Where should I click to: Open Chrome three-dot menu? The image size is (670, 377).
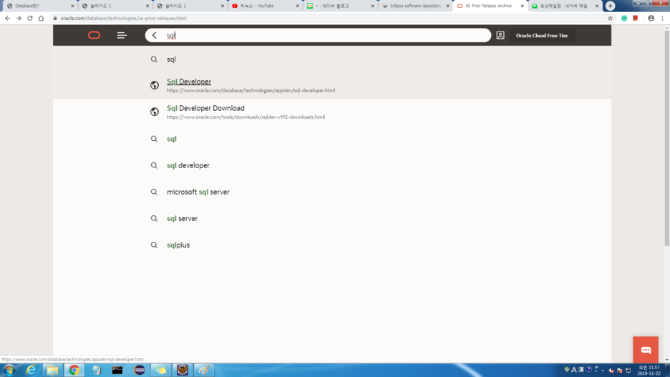pos(662,19)
